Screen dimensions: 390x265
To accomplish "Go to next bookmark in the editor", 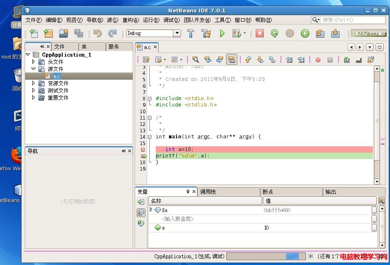I will click(260, 59).
